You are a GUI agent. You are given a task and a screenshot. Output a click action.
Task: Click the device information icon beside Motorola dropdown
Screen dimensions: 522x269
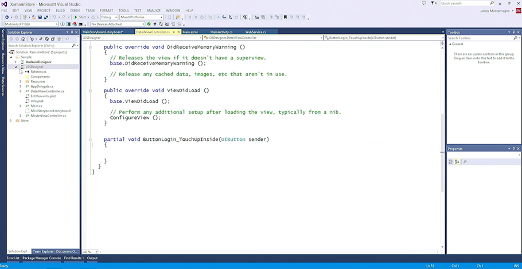[63, 24]
